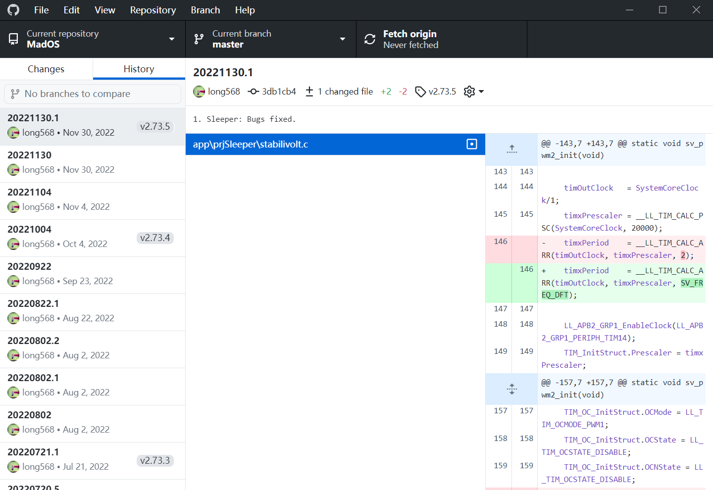Screen dimensions: 713x490
Task: Click the 20221130.1 commit title heading
Action: tap(223, 72)
